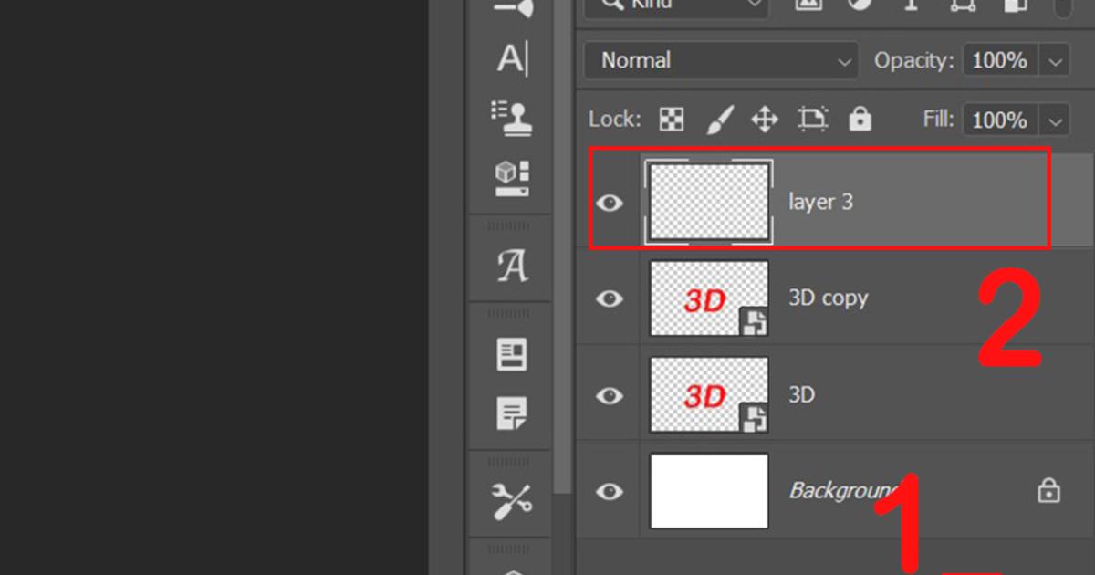
Task: Open the 3D panel cube icon
Action: pyautogui.click(x=512, y=178)
